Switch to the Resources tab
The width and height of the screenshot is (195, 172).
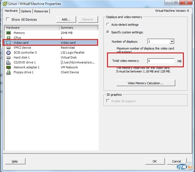[x=41, y=11]
